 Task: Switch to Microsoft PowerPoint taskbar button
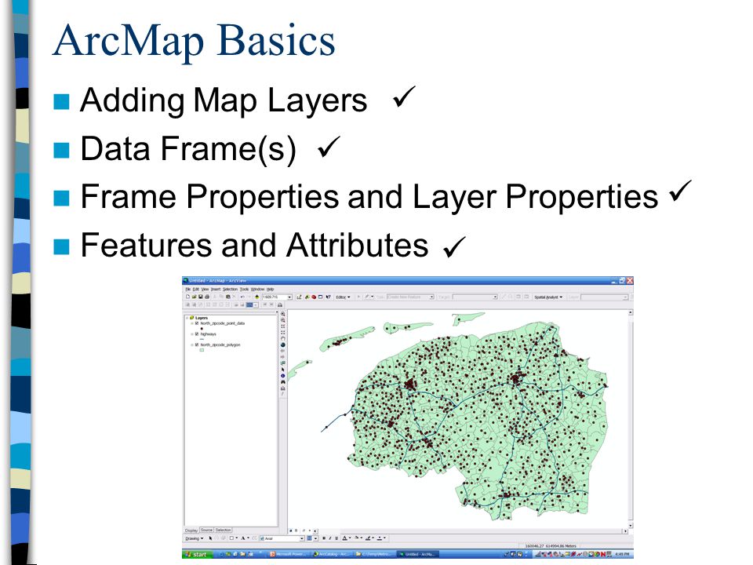pos(288,555)
